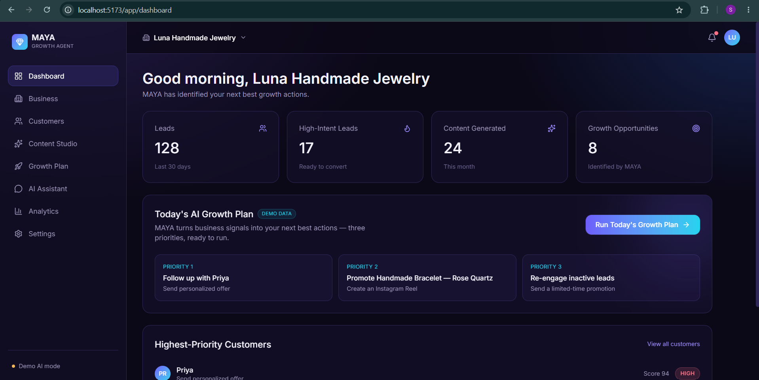Open the Chrome profile S avatar
This screenshot has height=380, width=759.
(731, 10)
